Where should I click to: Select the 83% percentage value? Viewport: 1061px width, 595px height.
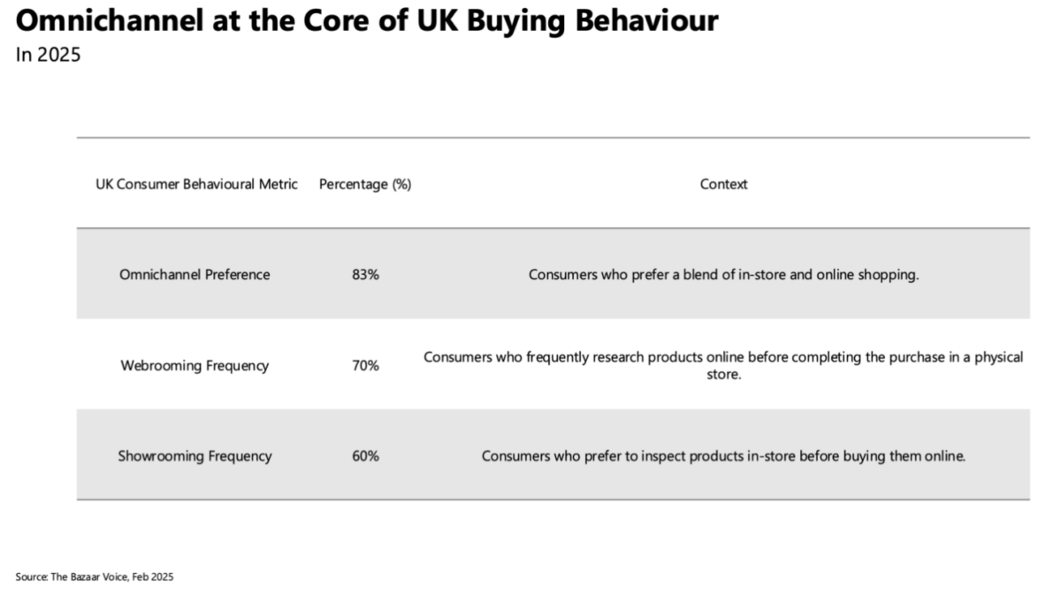pos(365,274)
